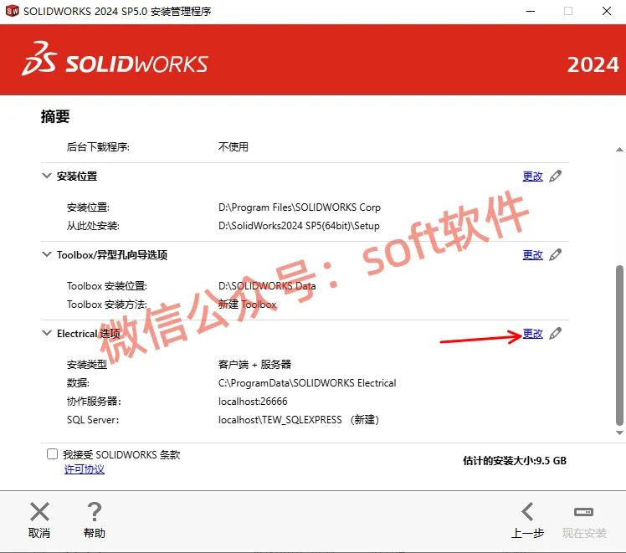This screenshot has height=553, width=626.
Task: Click scrollbar down arrow in summary
Action: (619, 433)
